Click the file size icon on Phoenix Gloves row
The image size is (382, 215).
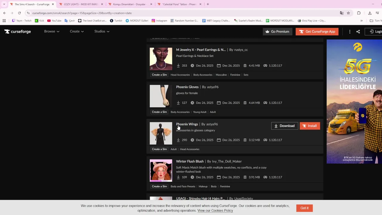tap(245, 103)
